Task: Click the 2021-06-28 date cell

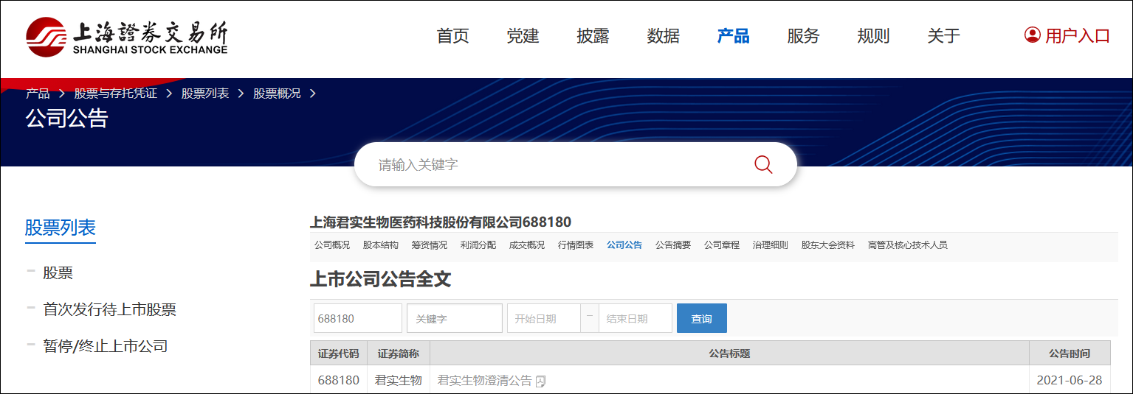Action: (x=1070, y=381)
